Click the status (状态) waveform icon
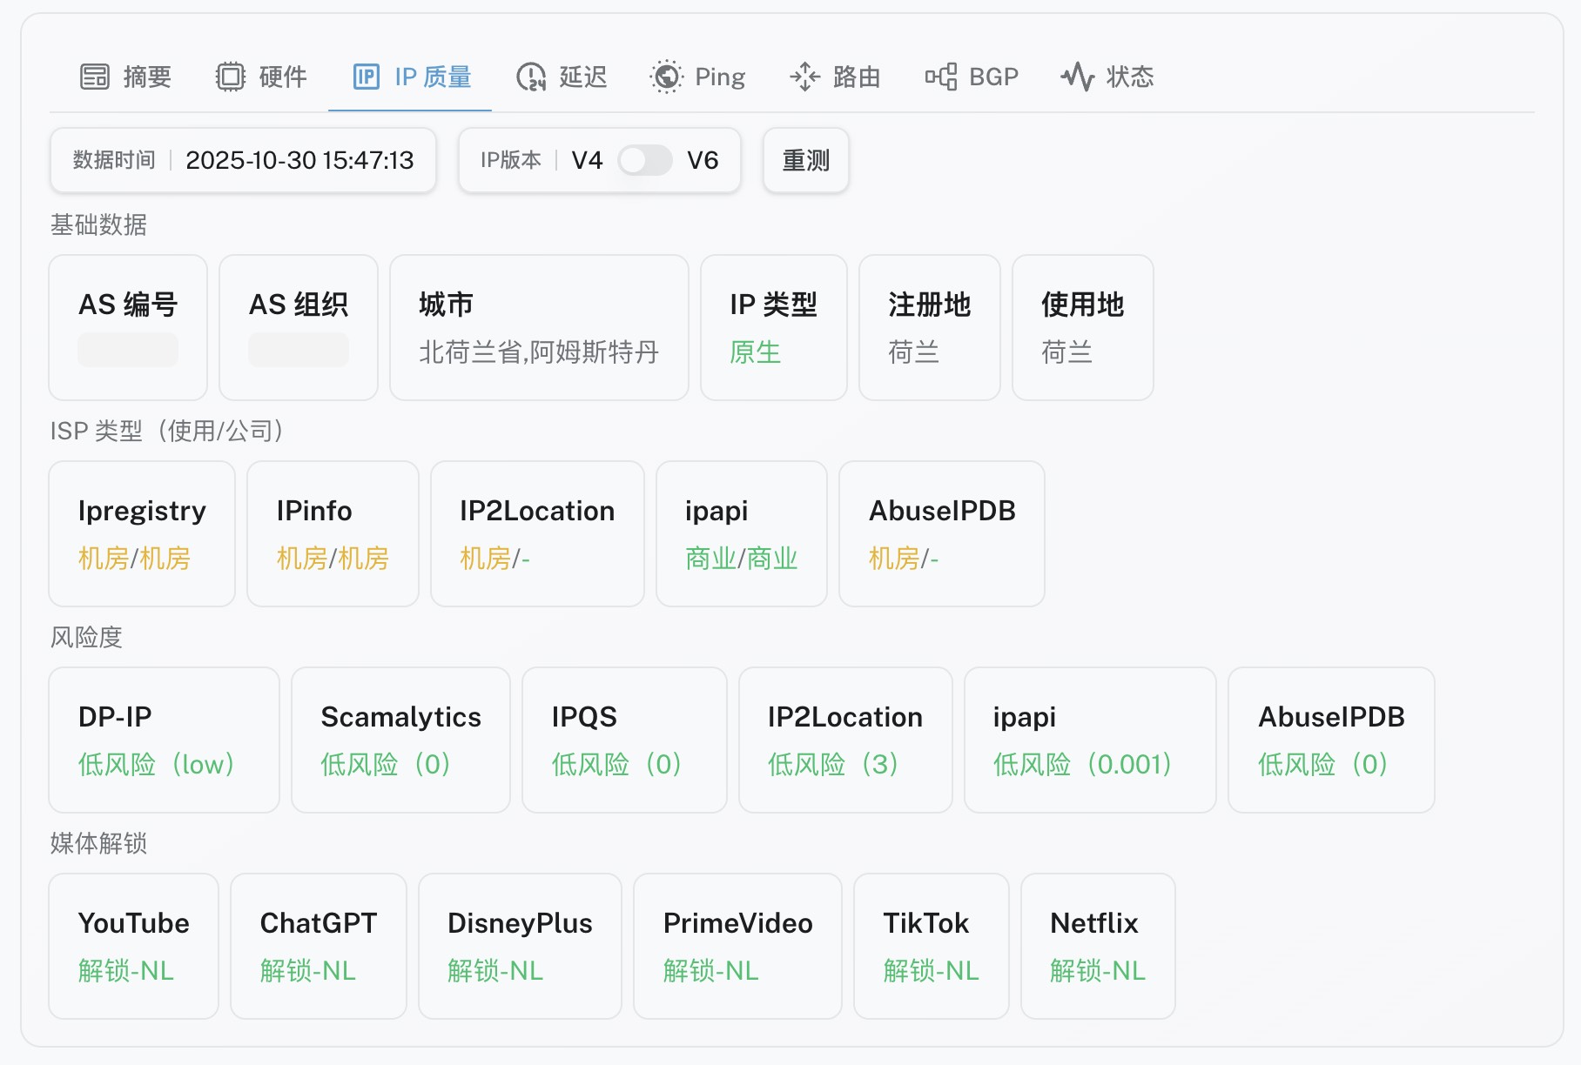Image resolution: width=1581 pixels, height=1065 pixels. [x=1078, y=77]
